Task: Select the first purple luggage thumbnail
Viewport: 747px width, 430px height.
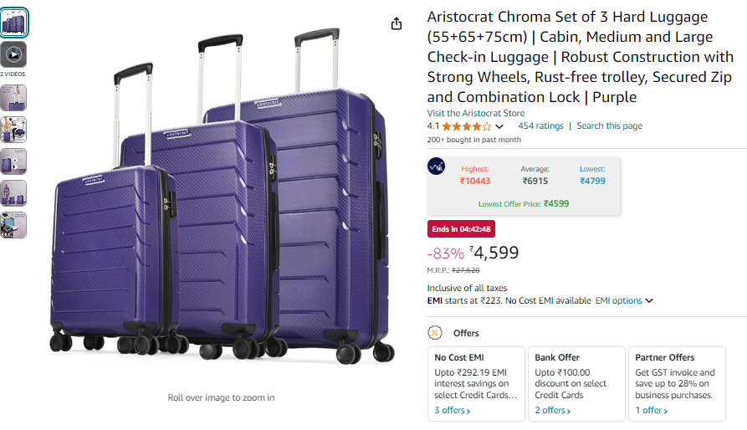Action: (x=14, y=23)
